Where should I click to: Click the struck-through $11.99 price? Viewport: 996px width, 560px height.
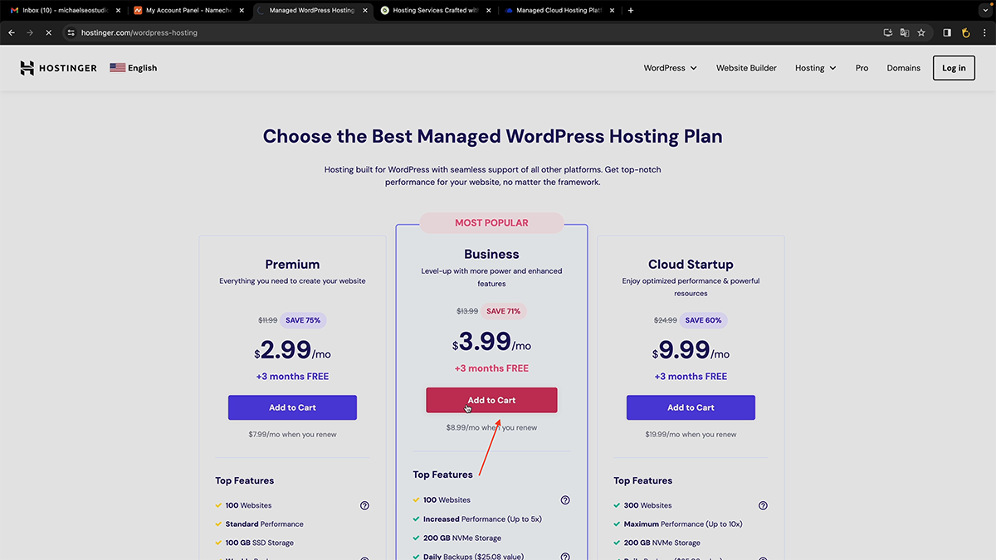[x=268, y=320]
